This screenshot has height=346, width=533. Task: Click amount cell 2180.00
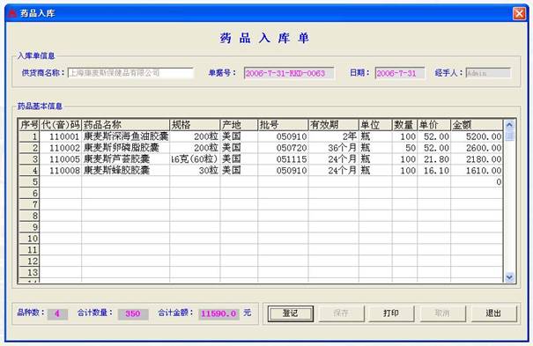pyautogui.click(x=477, y=158)
